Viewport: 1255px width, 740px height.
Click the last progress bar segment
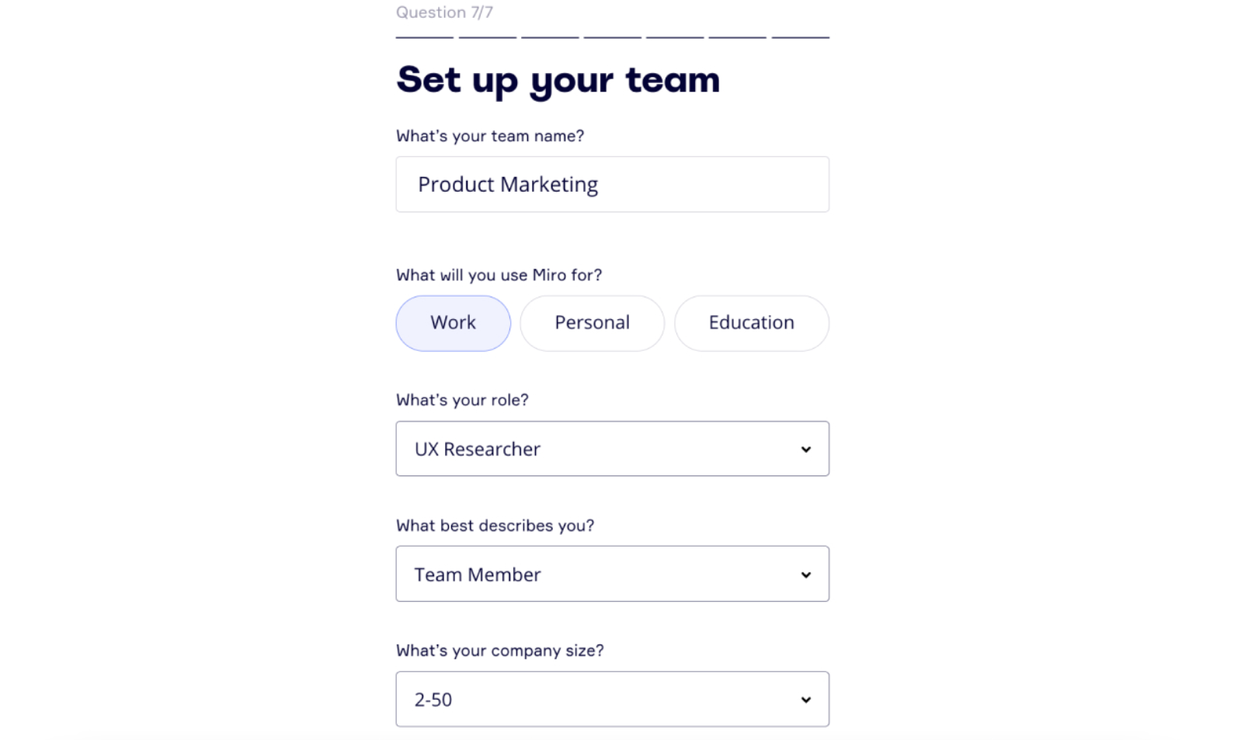800,35
